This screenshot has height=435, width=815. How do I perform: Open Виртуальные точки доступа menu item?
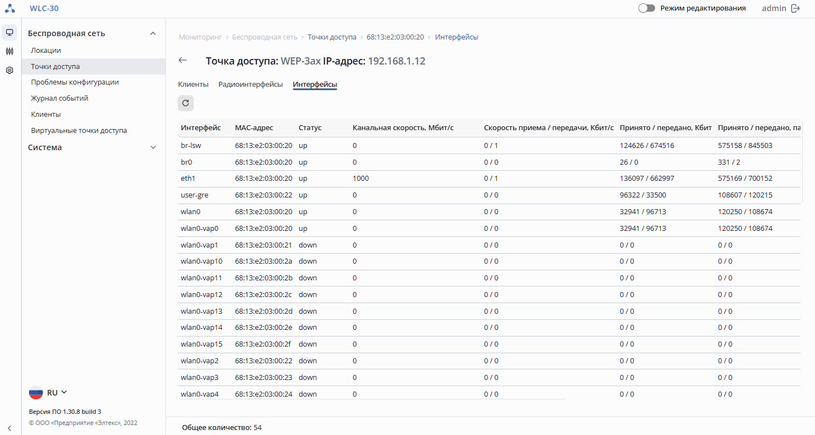pyautogui.click(x=79, y=131)
